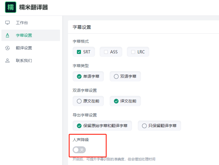The height and width of the screenshot is (165, 219).
Task: Open the 工作台 sidebar menu item
Action: (x=22, y=23)
